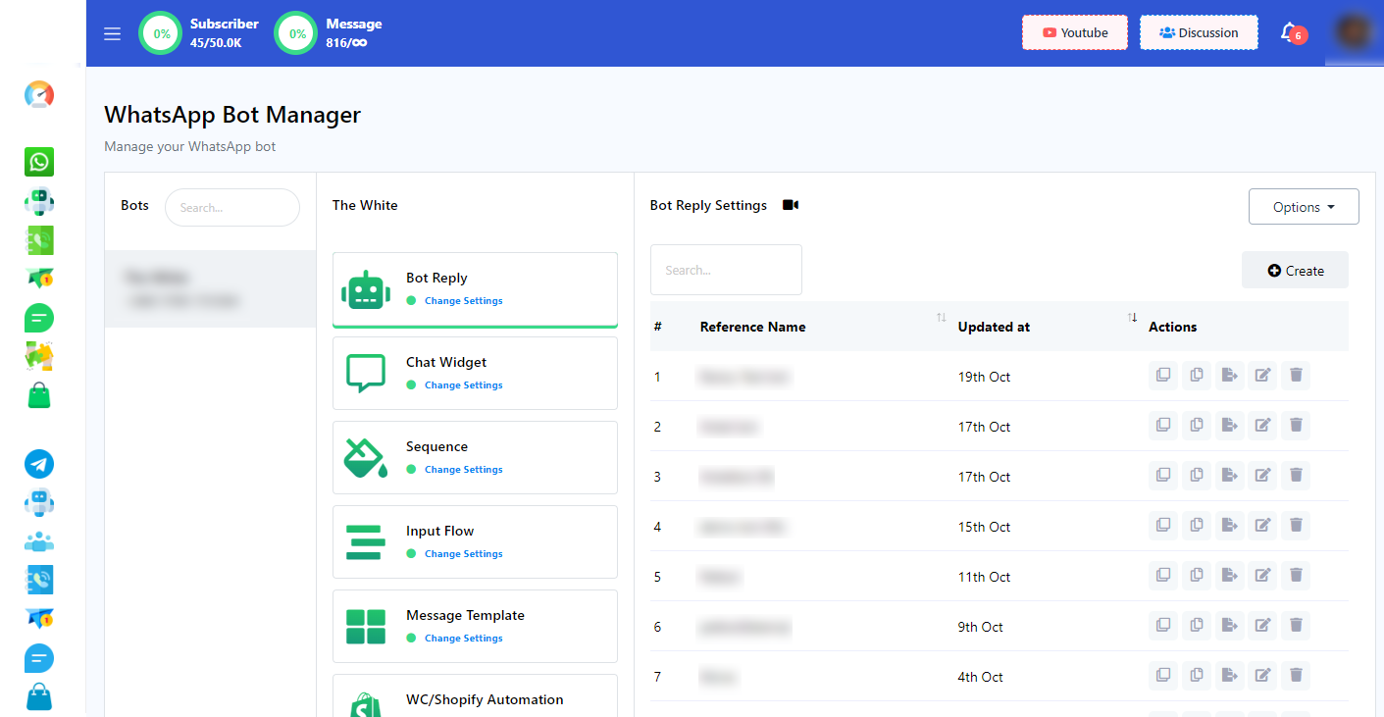Expand the Options dropdown
Screen dimensions: 1384x717
tap(1303, 207)
